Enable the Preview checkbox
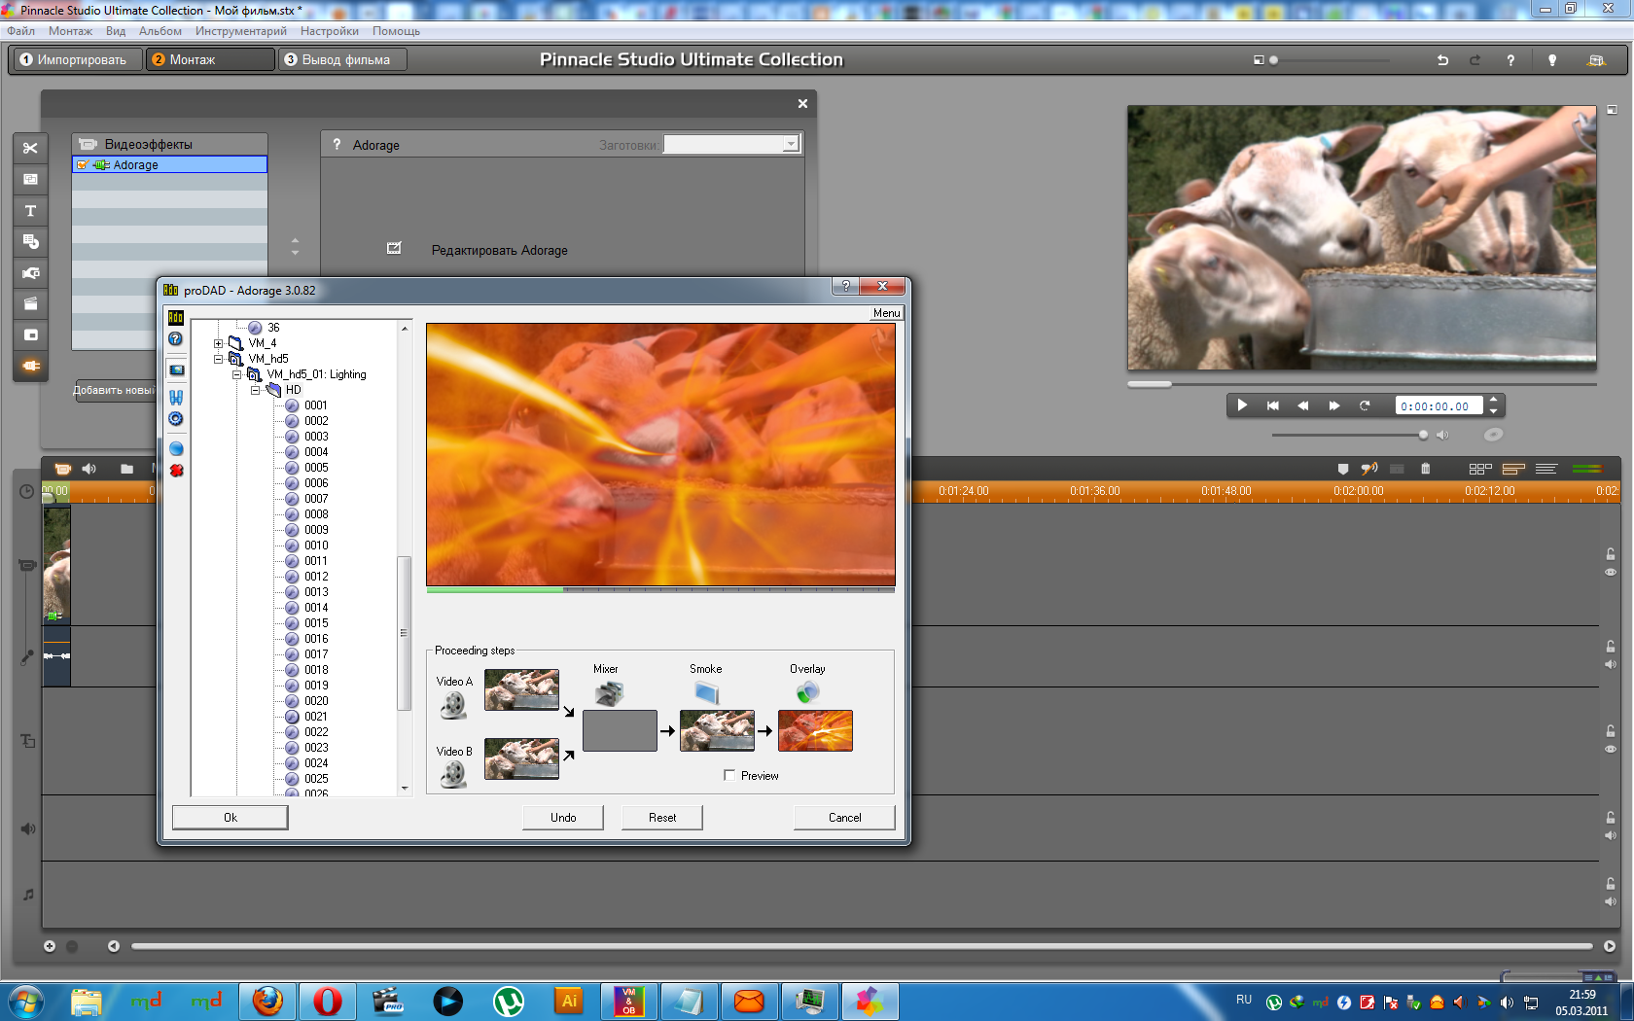1634x1021 pixels. pos(729,775)
